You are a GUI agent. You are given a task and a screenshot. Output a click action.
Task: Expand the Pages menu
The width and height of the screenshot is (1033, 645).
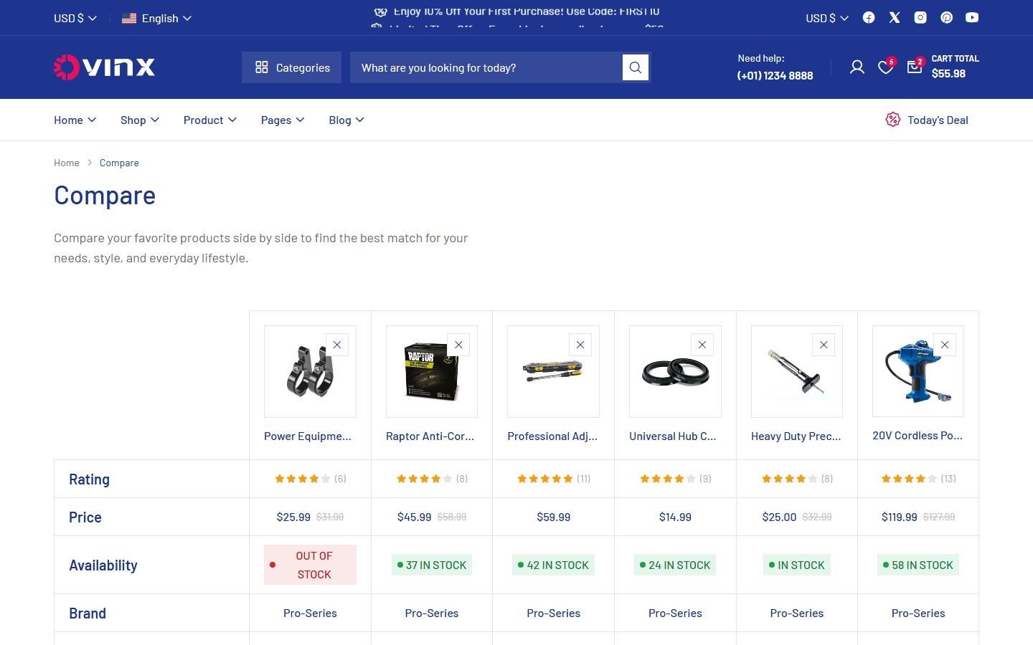283,120
